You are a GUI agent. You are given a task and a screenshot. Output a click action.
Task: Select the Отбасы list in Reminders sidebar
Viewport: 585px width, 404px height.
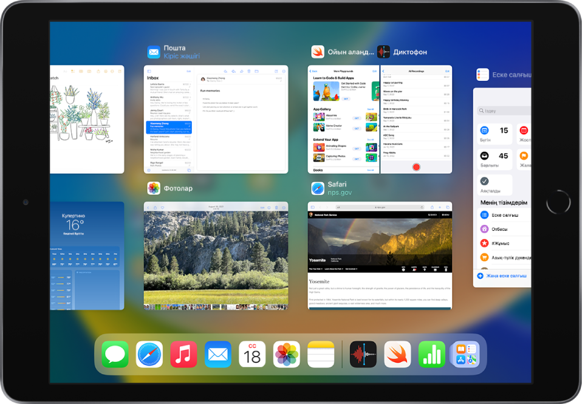tap(499, 228)
